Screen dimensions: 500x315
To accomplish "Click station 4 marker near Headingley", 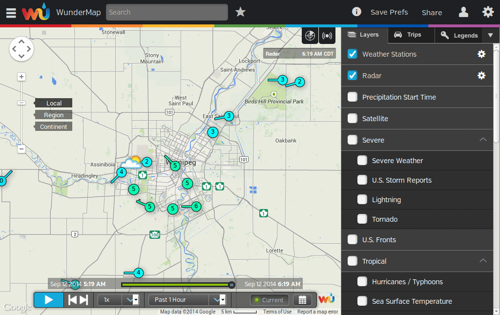I will (121, 172).
